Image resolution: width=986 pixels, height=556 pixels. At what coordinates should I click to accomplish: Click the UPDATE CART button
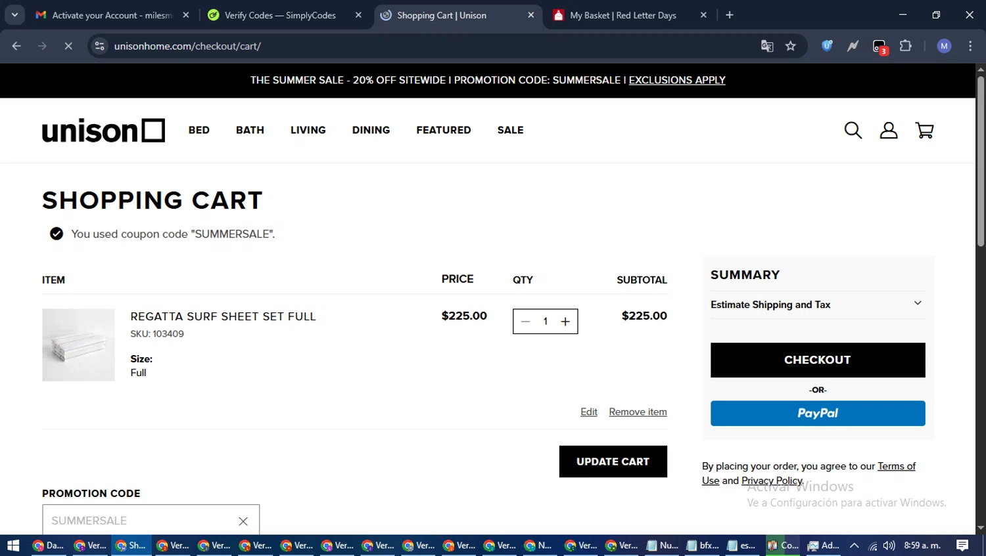click(613, 461)
